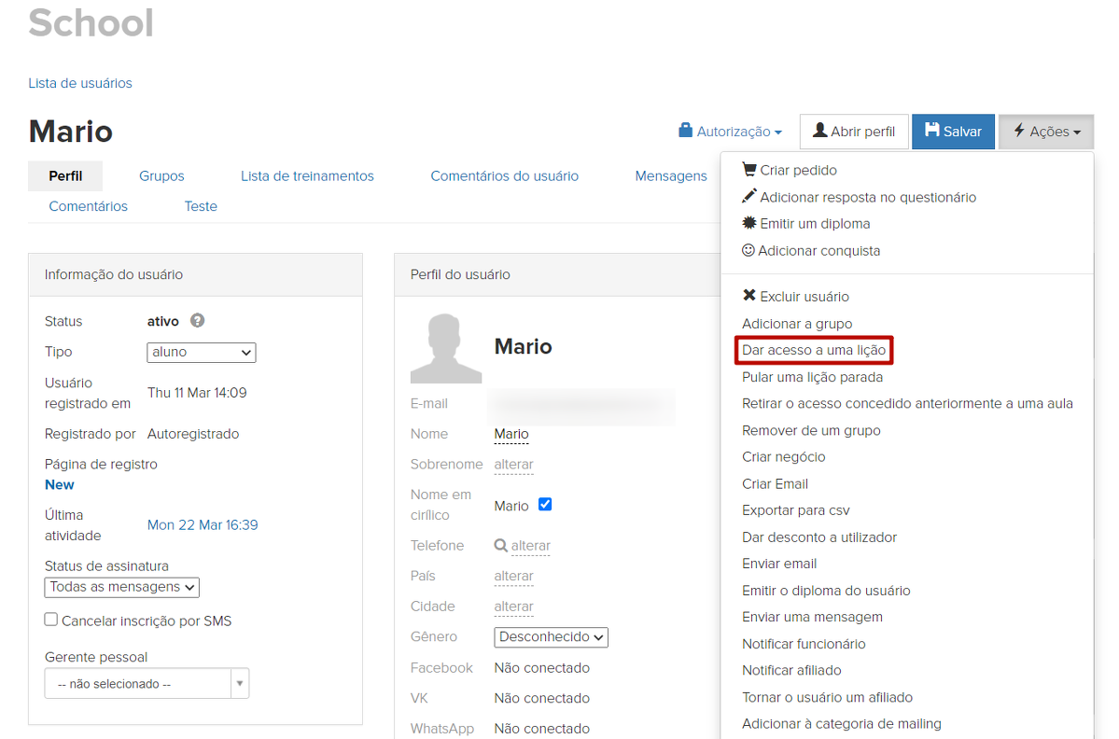Uncheck the Nome em cirílico checkbox

545,504
